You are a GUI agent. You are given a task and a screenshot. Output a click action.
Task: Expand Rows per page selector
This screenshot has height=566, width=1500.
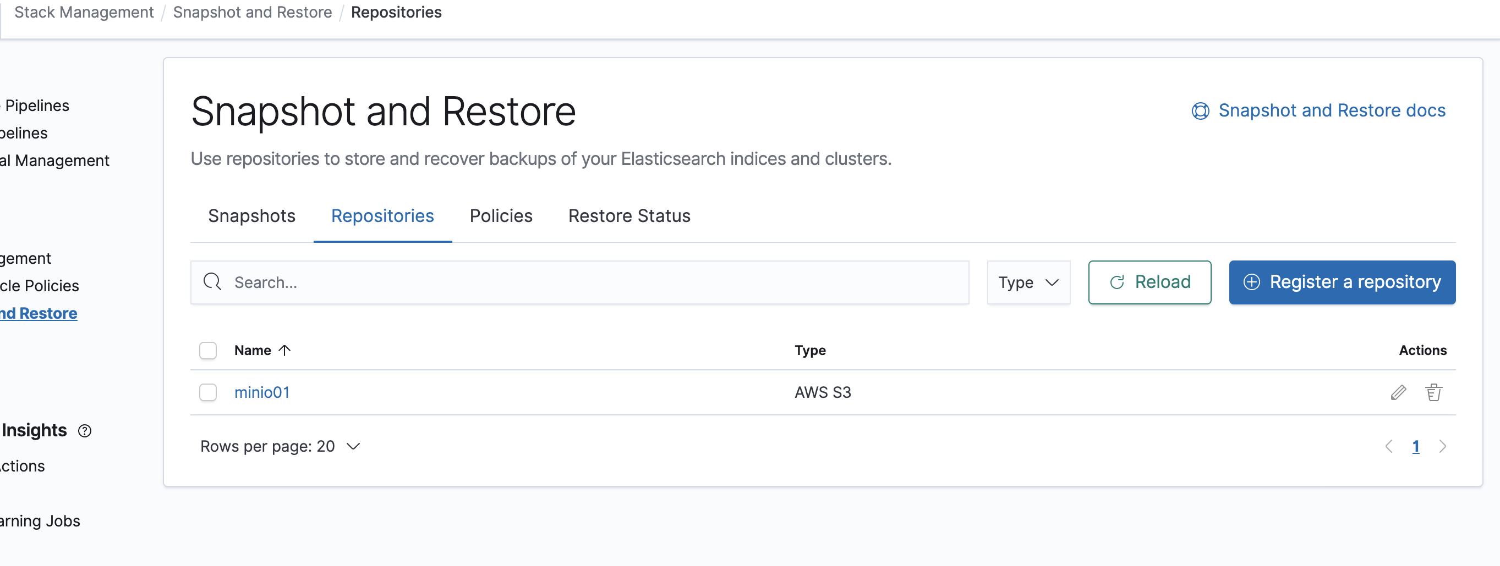click(280, 446)
